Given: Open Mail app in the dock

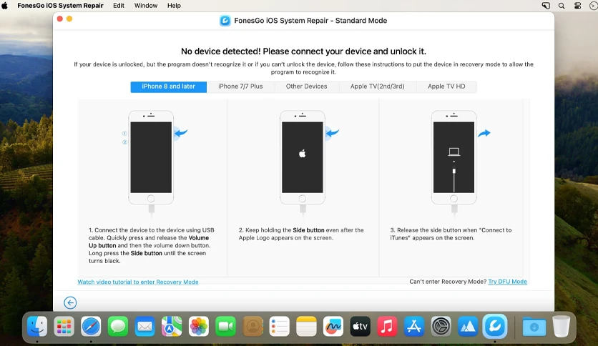Looking at the screenshot, I should click(145, 327).
